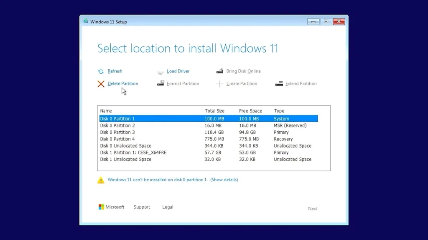Click the Extend Partition drive icon
The height and width of the screenshot is (240, 428).
pos(279,83)
